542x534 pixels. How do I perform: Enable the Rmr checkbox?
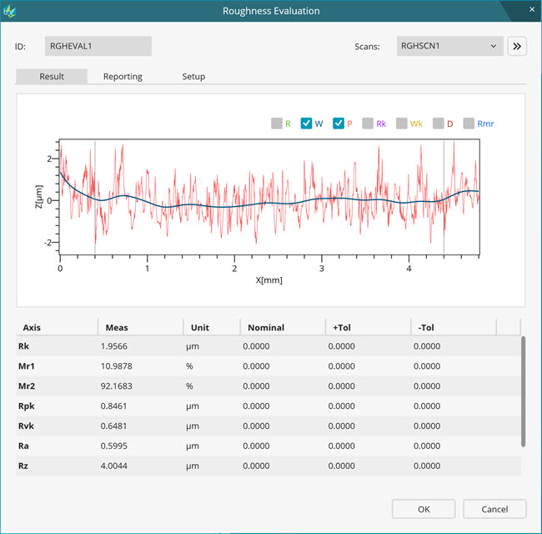coord(469,123)
